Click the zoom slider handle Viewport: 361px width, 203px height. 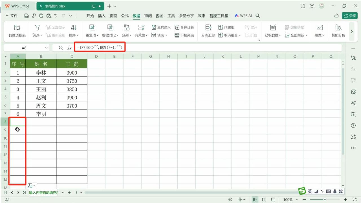[325, 200]
